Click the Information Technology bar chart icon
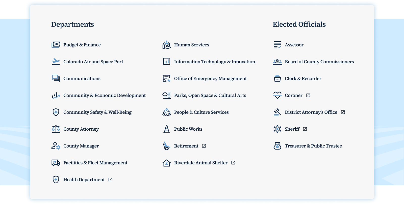The image size is (404, 204). tap(167, 62)
